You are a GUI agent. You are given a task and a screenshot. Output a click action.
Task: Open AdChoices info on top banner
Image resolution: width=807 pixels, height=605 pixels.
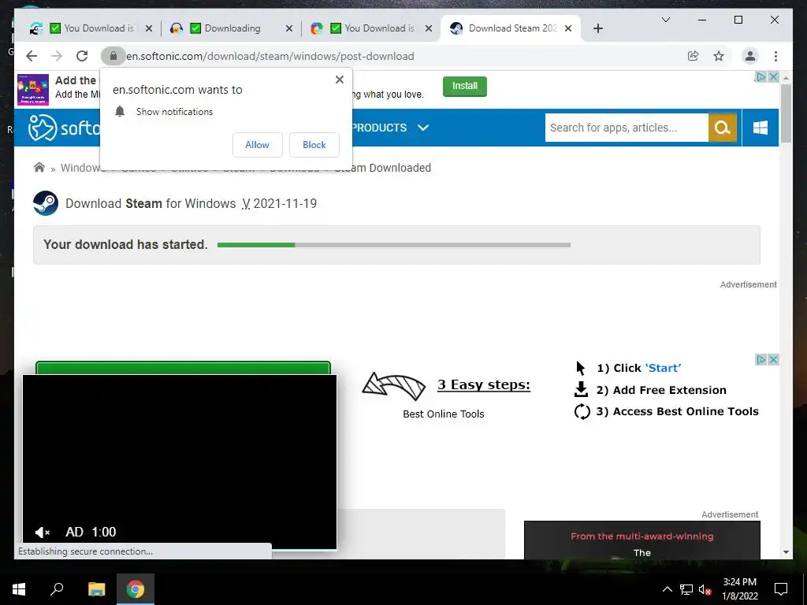pyautogui.click(x=761, y=76)
